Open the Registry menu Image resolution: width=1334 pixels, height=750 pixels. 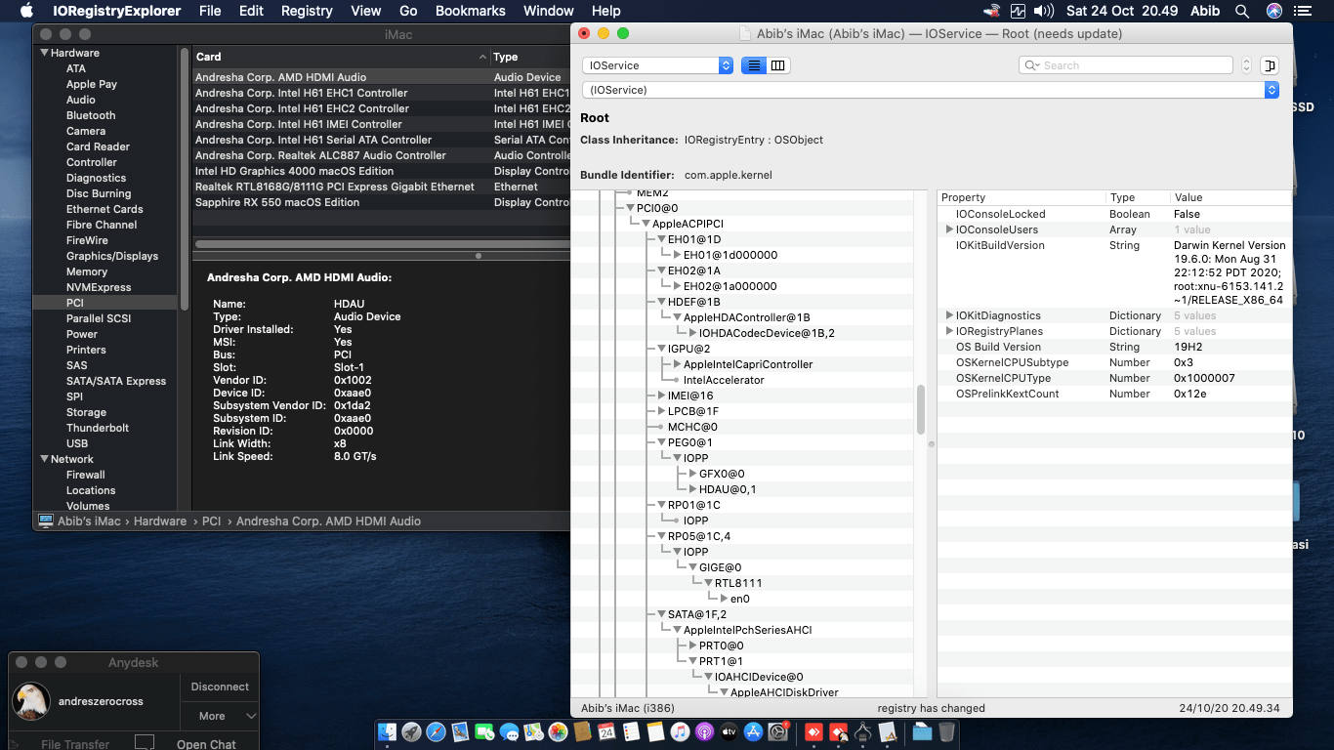(x=306, y=11)
